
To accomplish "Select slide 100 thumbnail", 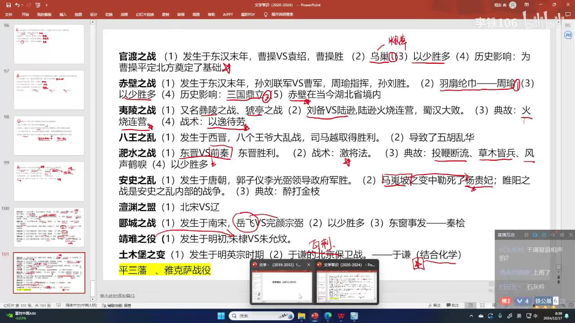I will pyautogui.click(x=49, y=227).
